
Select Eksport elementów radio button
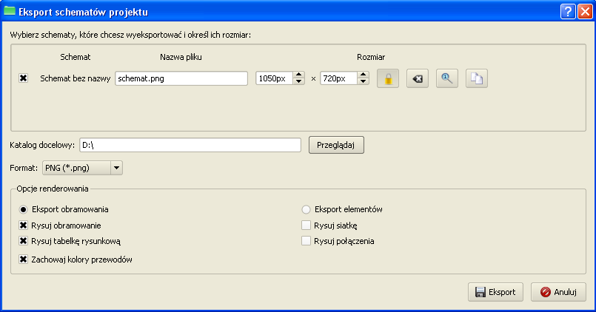(307, 209)
